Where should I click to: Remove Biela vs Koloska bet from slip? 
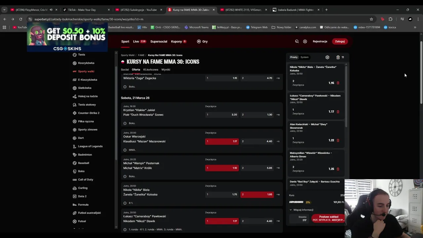point(338,83)
